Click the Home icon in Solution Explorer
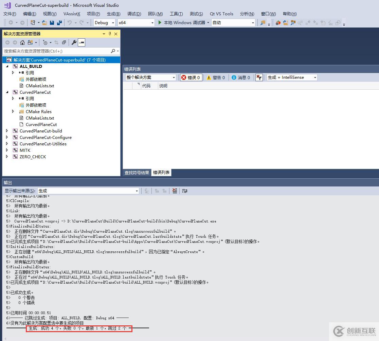The width and height of the screenshot is (379, 341). click(x=22, y=42)
